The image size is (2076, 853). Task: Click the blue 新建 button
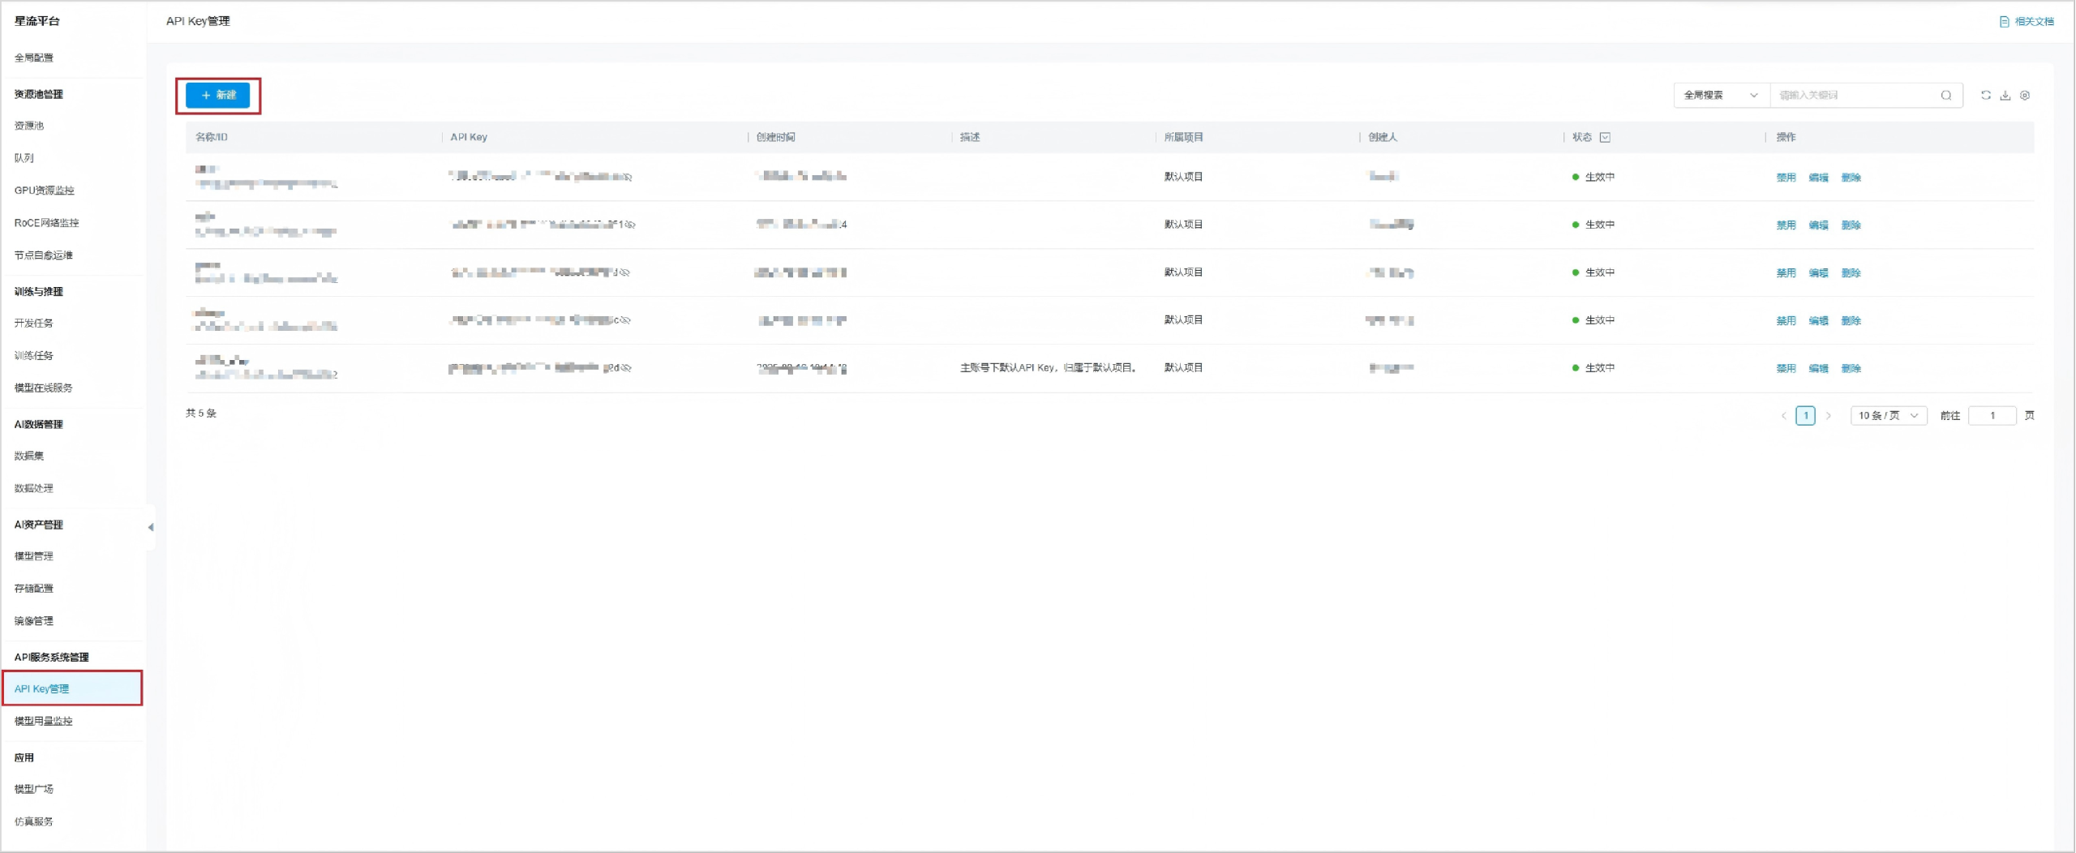217,95
